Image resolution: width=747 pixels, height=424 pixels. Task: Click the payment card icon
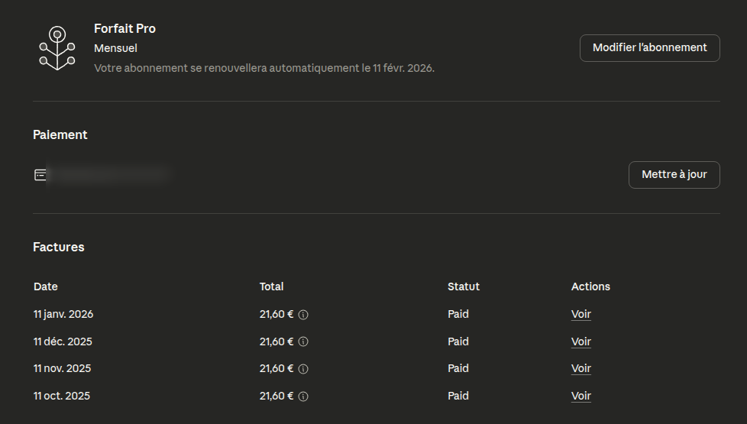(x=40, y=175)
